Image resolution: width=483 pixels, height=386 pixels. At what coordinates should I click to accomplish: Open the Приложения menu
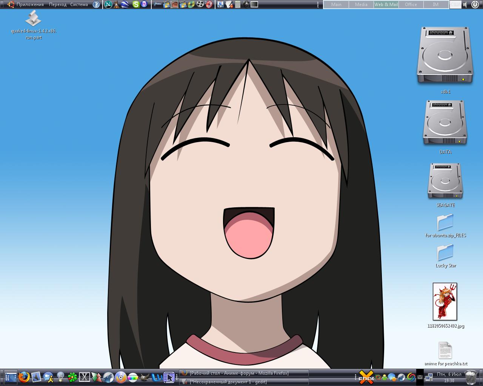coord(26,5)
